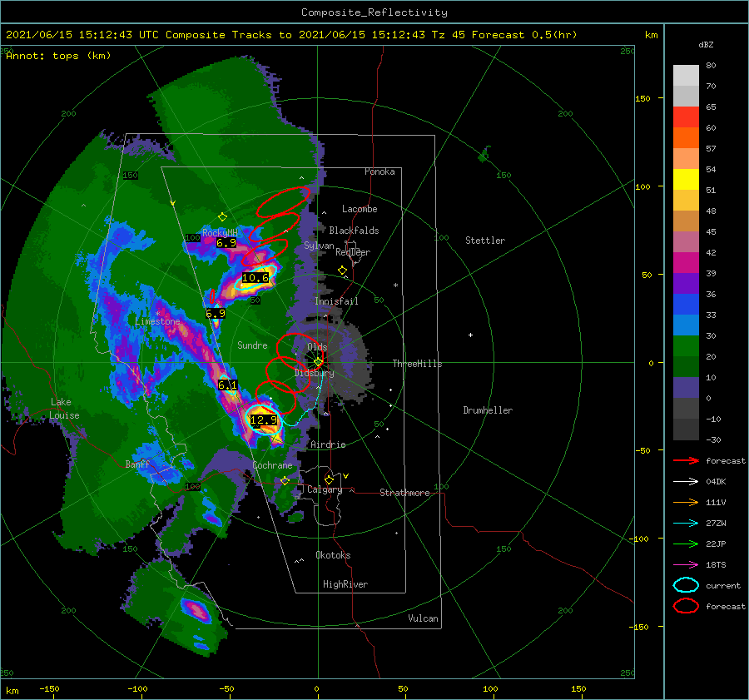
Task: Select the red forecast ellipse legend icon
Action: (x=686, y=606)
